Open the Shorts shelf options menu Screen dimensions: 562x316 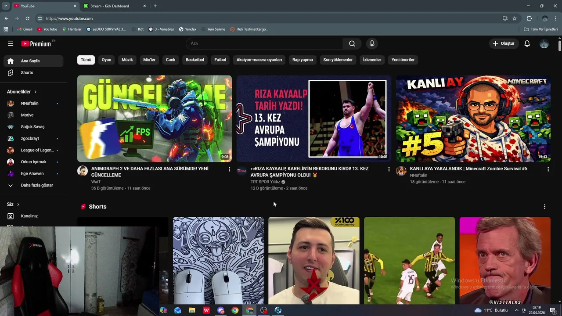tap(544, 207)
